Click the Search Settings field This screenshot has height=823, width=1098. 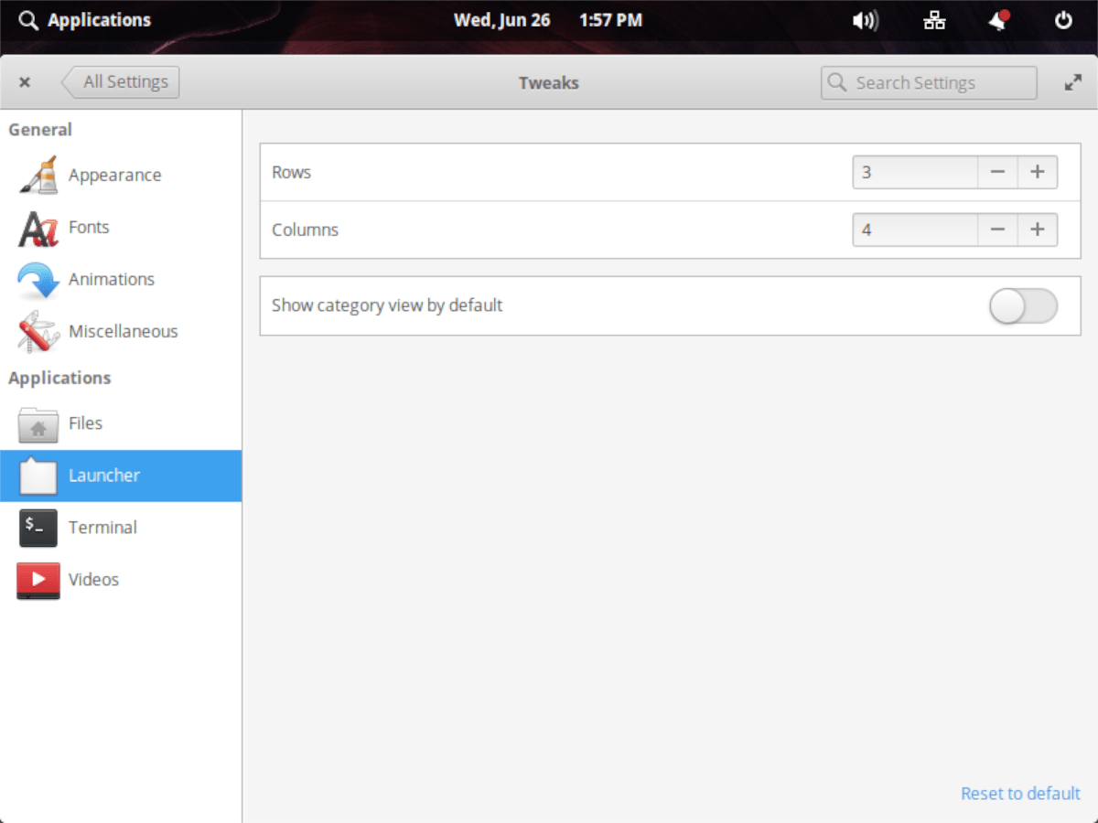click(x=929, y=82)
